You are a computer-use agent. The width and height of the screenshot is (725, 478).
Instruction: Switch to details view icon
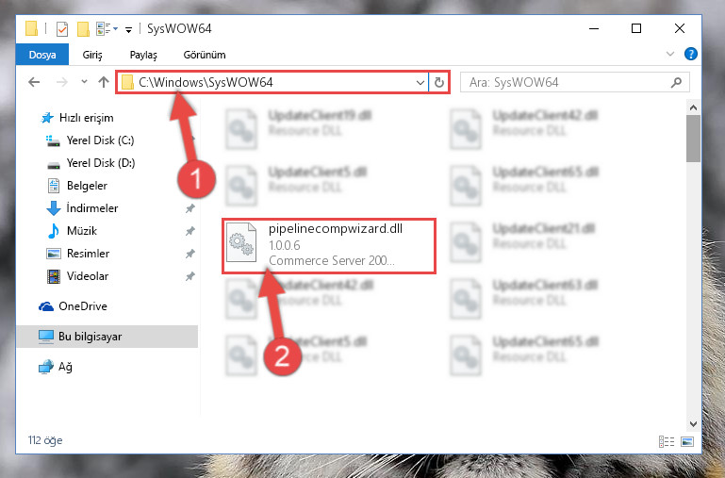coord(667,441)
